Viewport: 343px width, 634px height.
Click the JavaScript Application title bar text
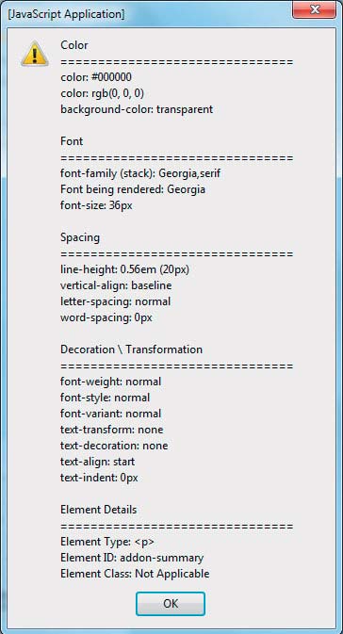tap(66, 14)
